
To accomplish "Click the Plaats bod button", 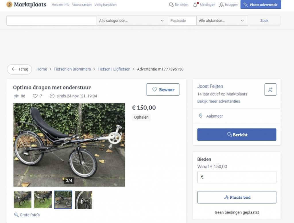I will point(237,197).
